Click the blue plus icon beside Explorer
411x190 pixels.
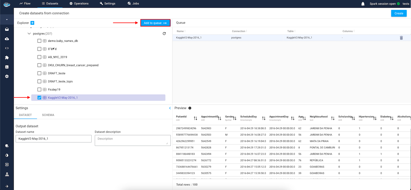coord(33,23)
